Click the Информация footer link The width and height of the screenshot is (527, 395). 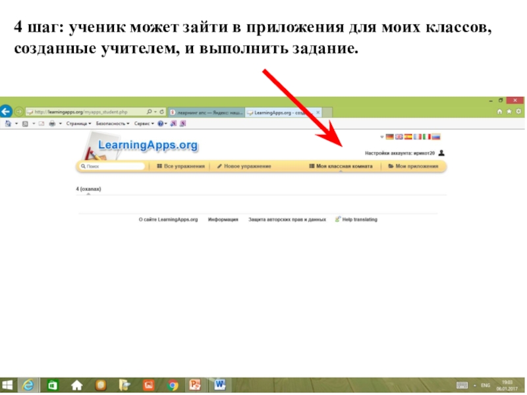223,220
